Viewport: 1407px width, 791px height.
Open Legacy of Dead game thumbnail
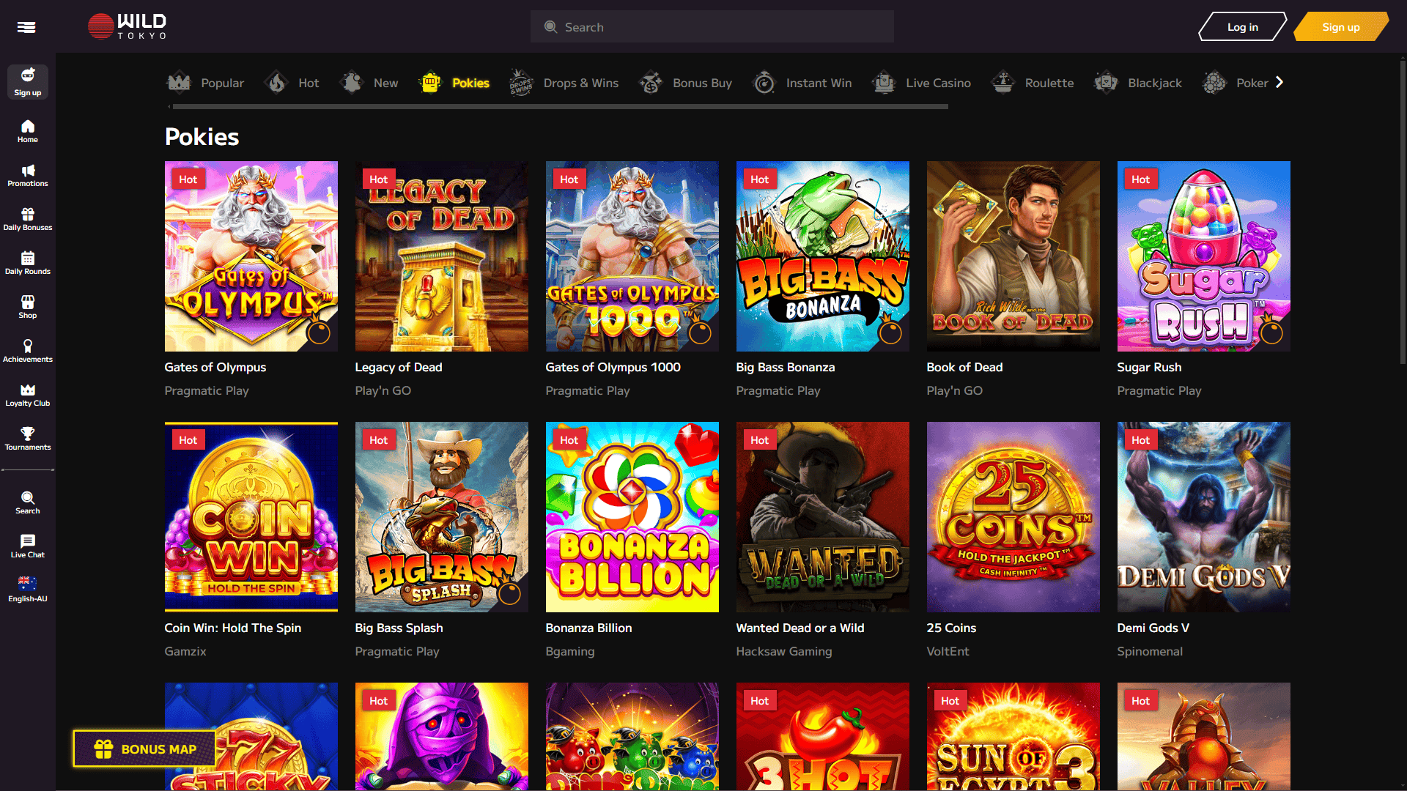click(442, 256)
